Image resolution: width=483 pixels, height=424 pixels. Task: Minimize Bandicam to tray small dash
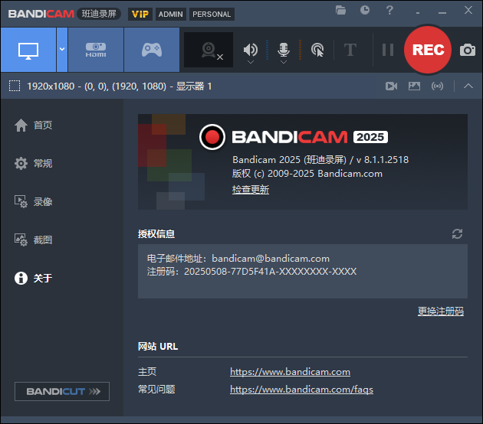(418, 13)
